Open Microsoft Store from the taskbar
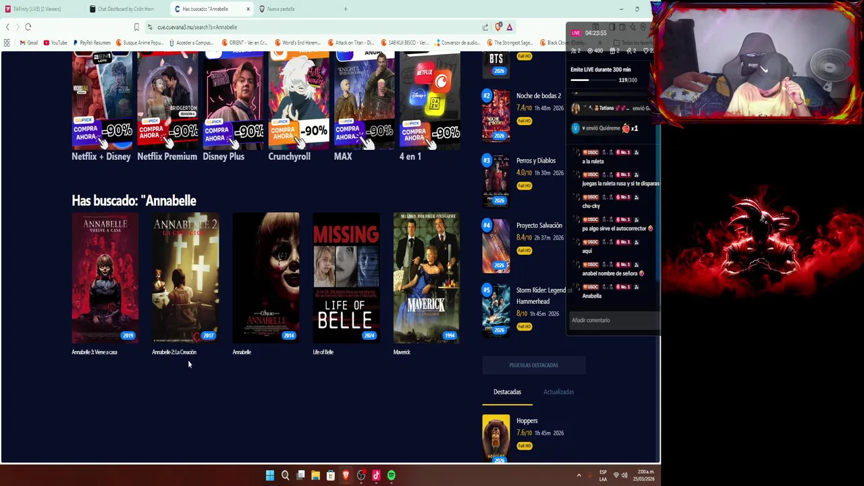Screen dimensions: 864x486 331,476
